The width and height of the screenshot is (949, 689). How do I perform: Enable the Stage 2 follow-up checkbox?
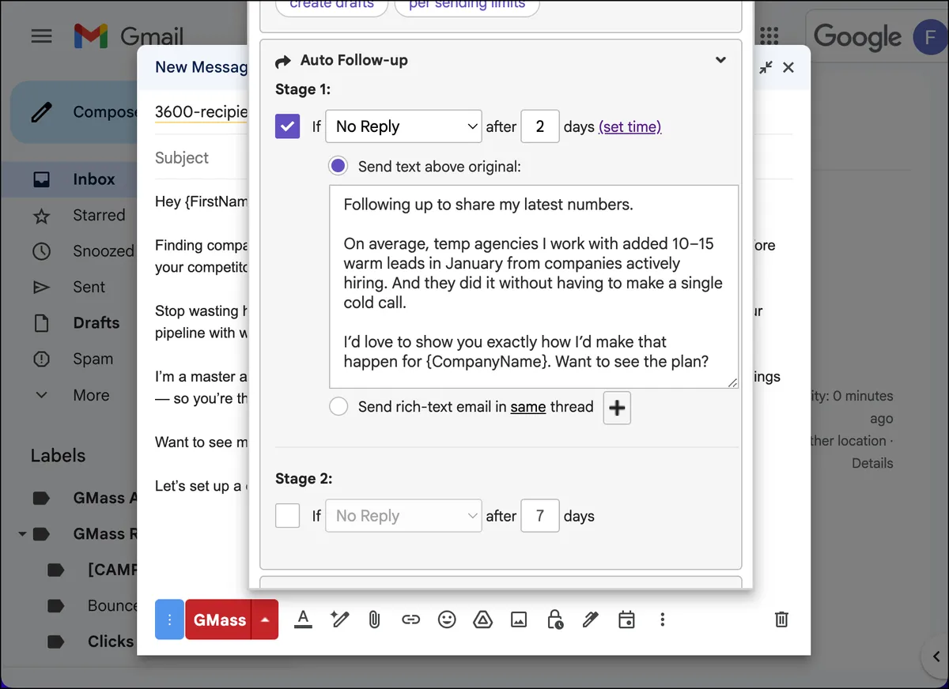287,516
